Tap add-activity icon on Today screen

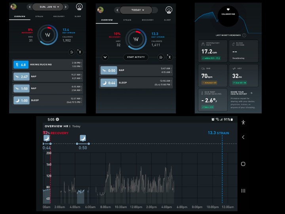click(169, 57)
